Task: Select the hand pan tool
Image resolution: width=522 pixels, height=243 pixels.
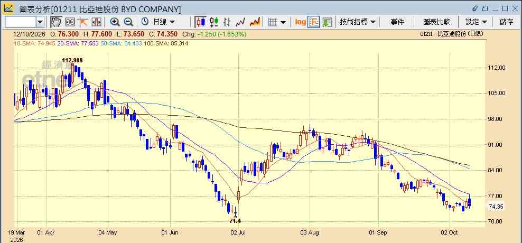Action: pos(56,22)
